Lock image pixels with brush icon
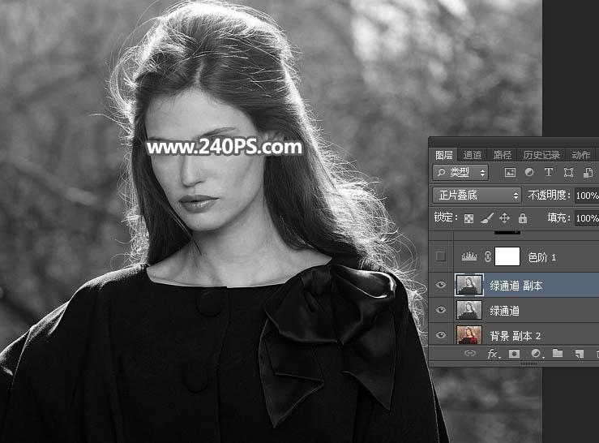This screenshot has width=599, height=443. (x=486, y=218)
